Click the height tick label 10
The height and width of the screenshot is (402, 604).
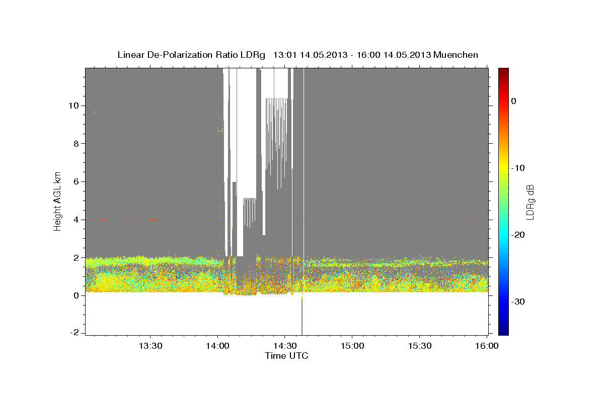click(x=74, y=106)
